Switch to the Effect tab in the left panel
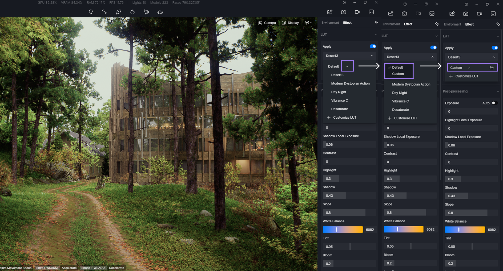 point(347,23)
